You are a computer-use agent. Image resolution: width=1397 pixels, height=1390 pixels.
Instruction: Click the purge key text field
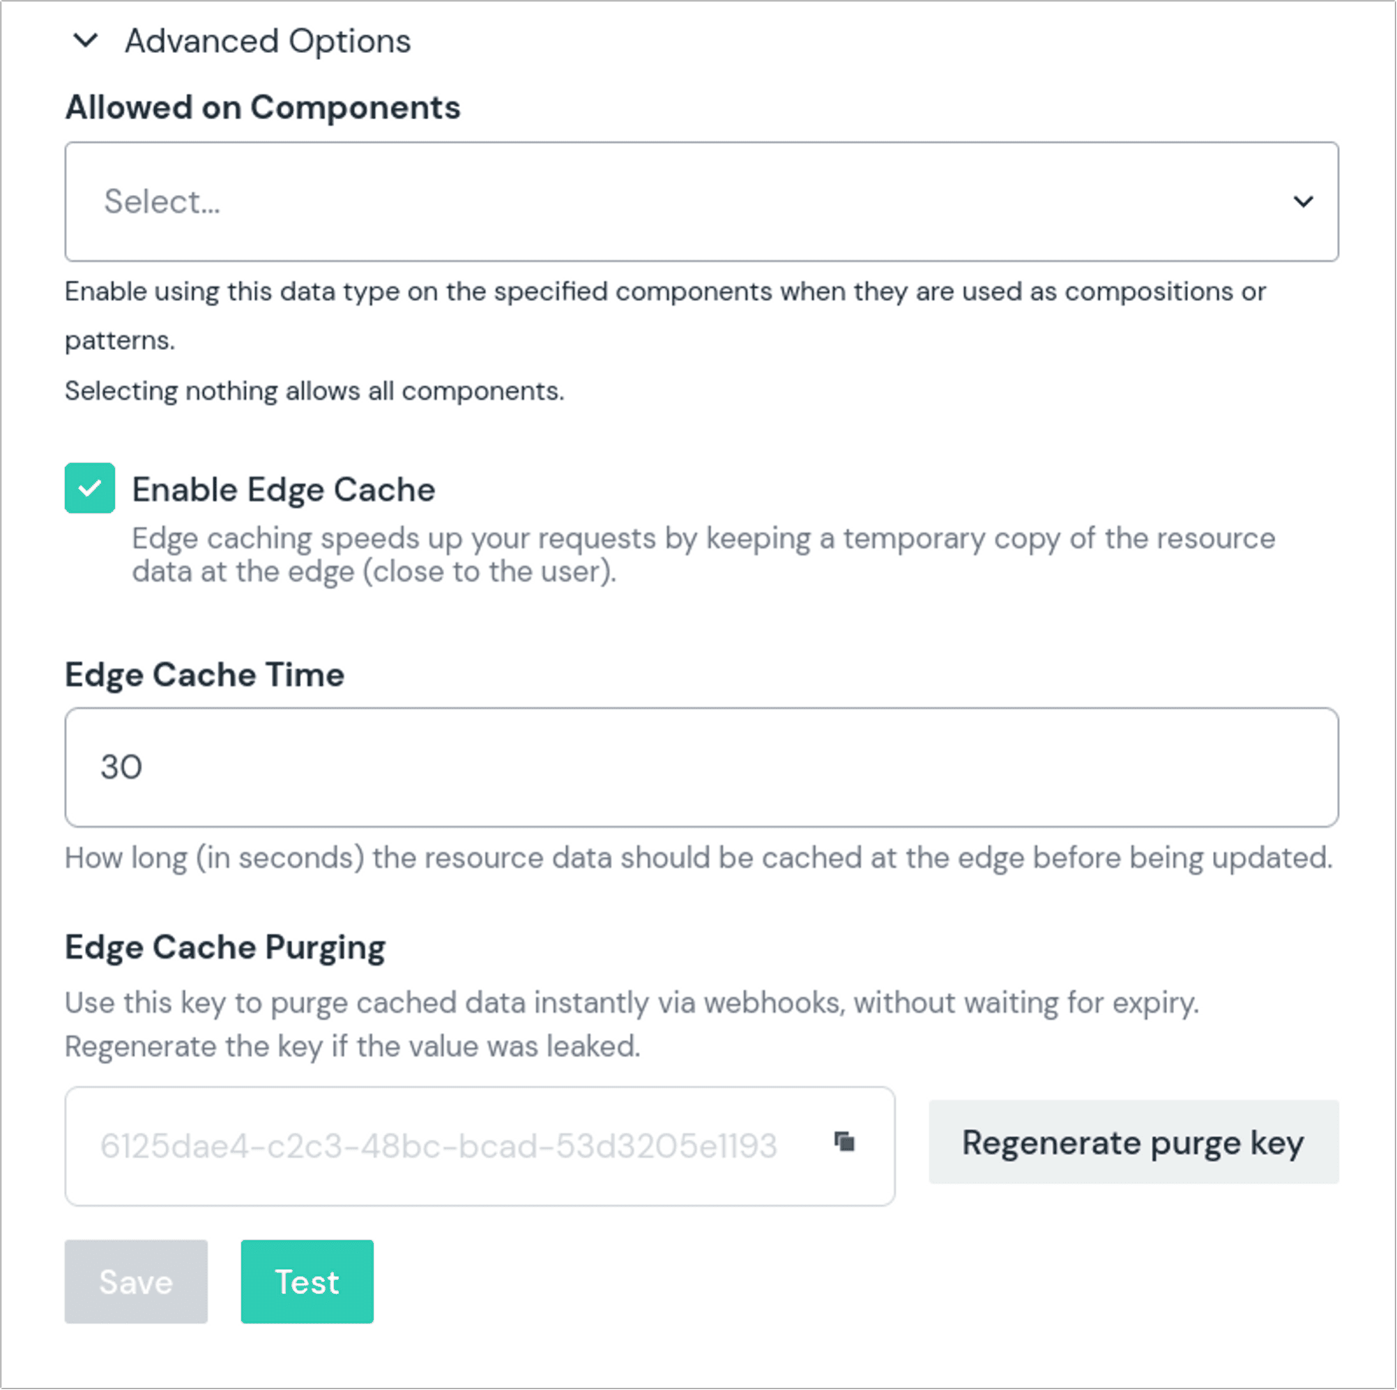click(x=480, y=1146)
